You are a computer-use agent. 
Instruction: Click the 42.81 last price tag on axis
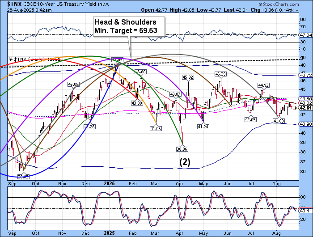click(306, 108)
